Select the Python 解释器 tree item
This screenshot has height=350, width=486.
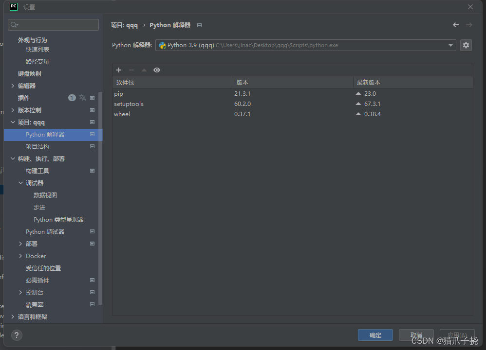click(53, 135)
